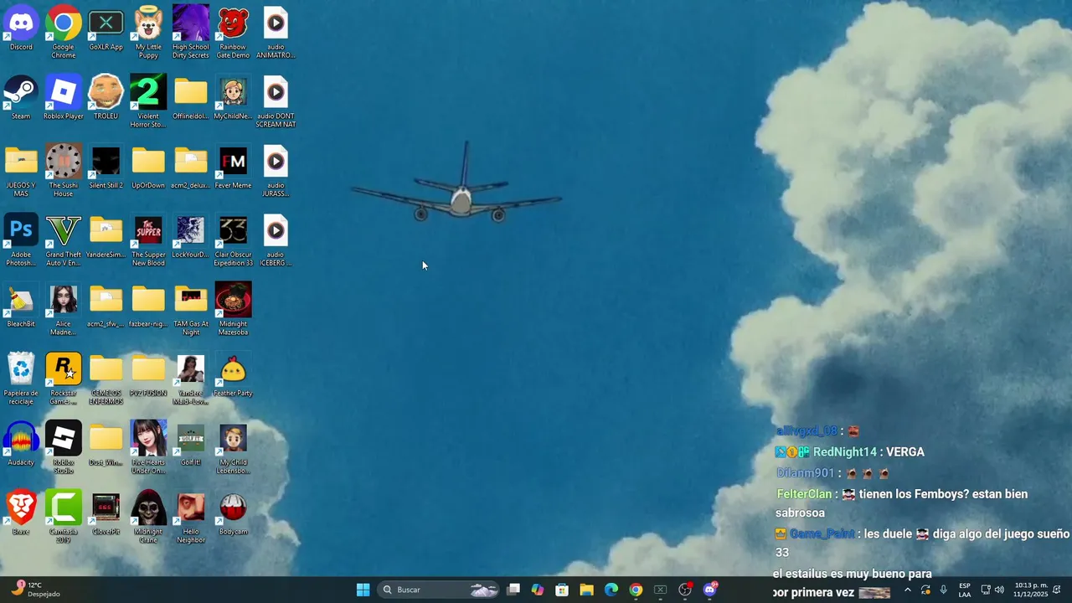Viewport: 1072px width, 603px height.
Task: Select the Fever Meme shortcut
Action: (233, 167)
